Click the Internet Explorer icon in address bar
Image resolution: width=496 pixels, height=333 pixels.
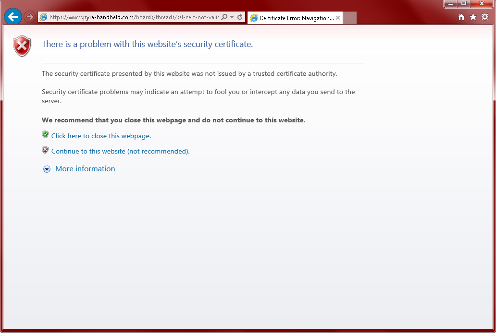pyautogui.click(x=44, y=17)
